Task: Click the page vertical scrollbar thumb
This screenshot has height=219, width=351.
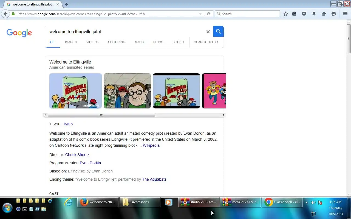Action: coord(349,39)
